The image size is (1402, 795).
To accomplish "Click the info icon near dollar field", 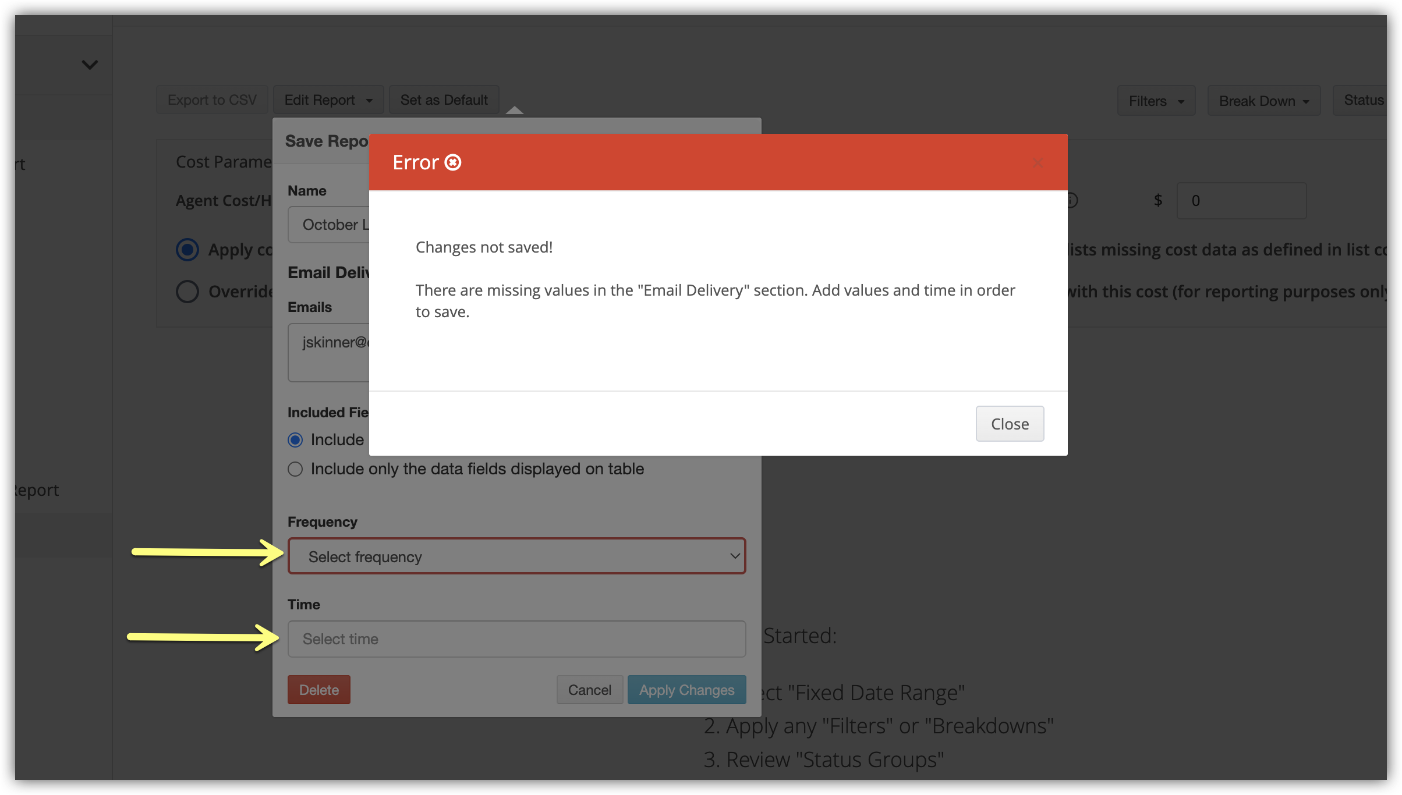I will 1072,201.
